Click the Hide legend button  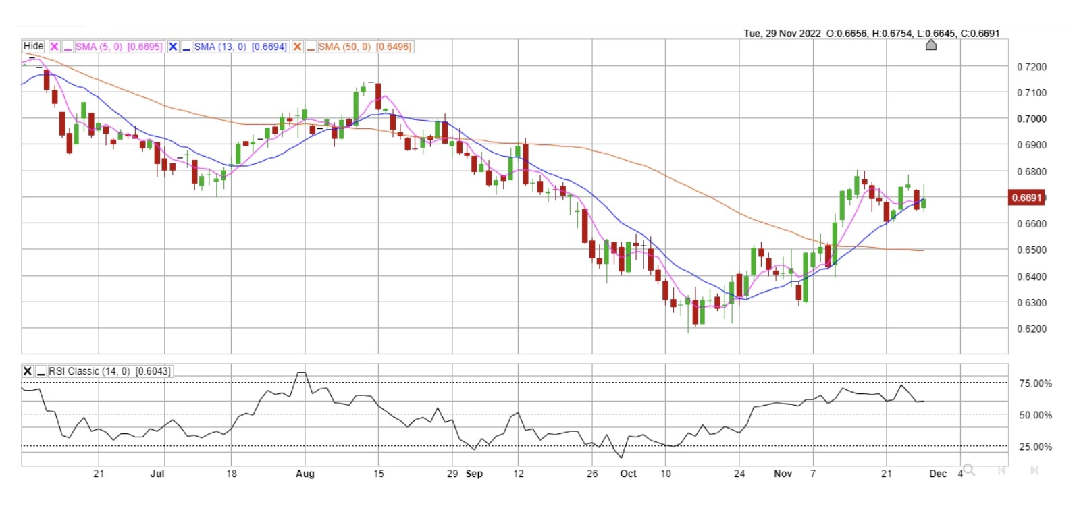coord(33,46)
